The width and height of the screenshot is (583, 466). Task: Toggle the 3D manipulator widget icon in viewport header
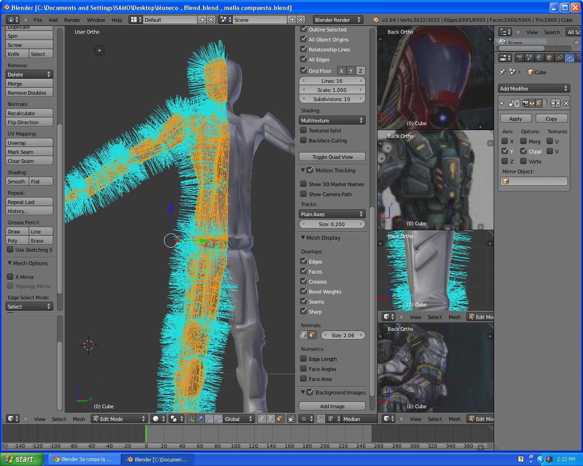(x=191, y=419)
